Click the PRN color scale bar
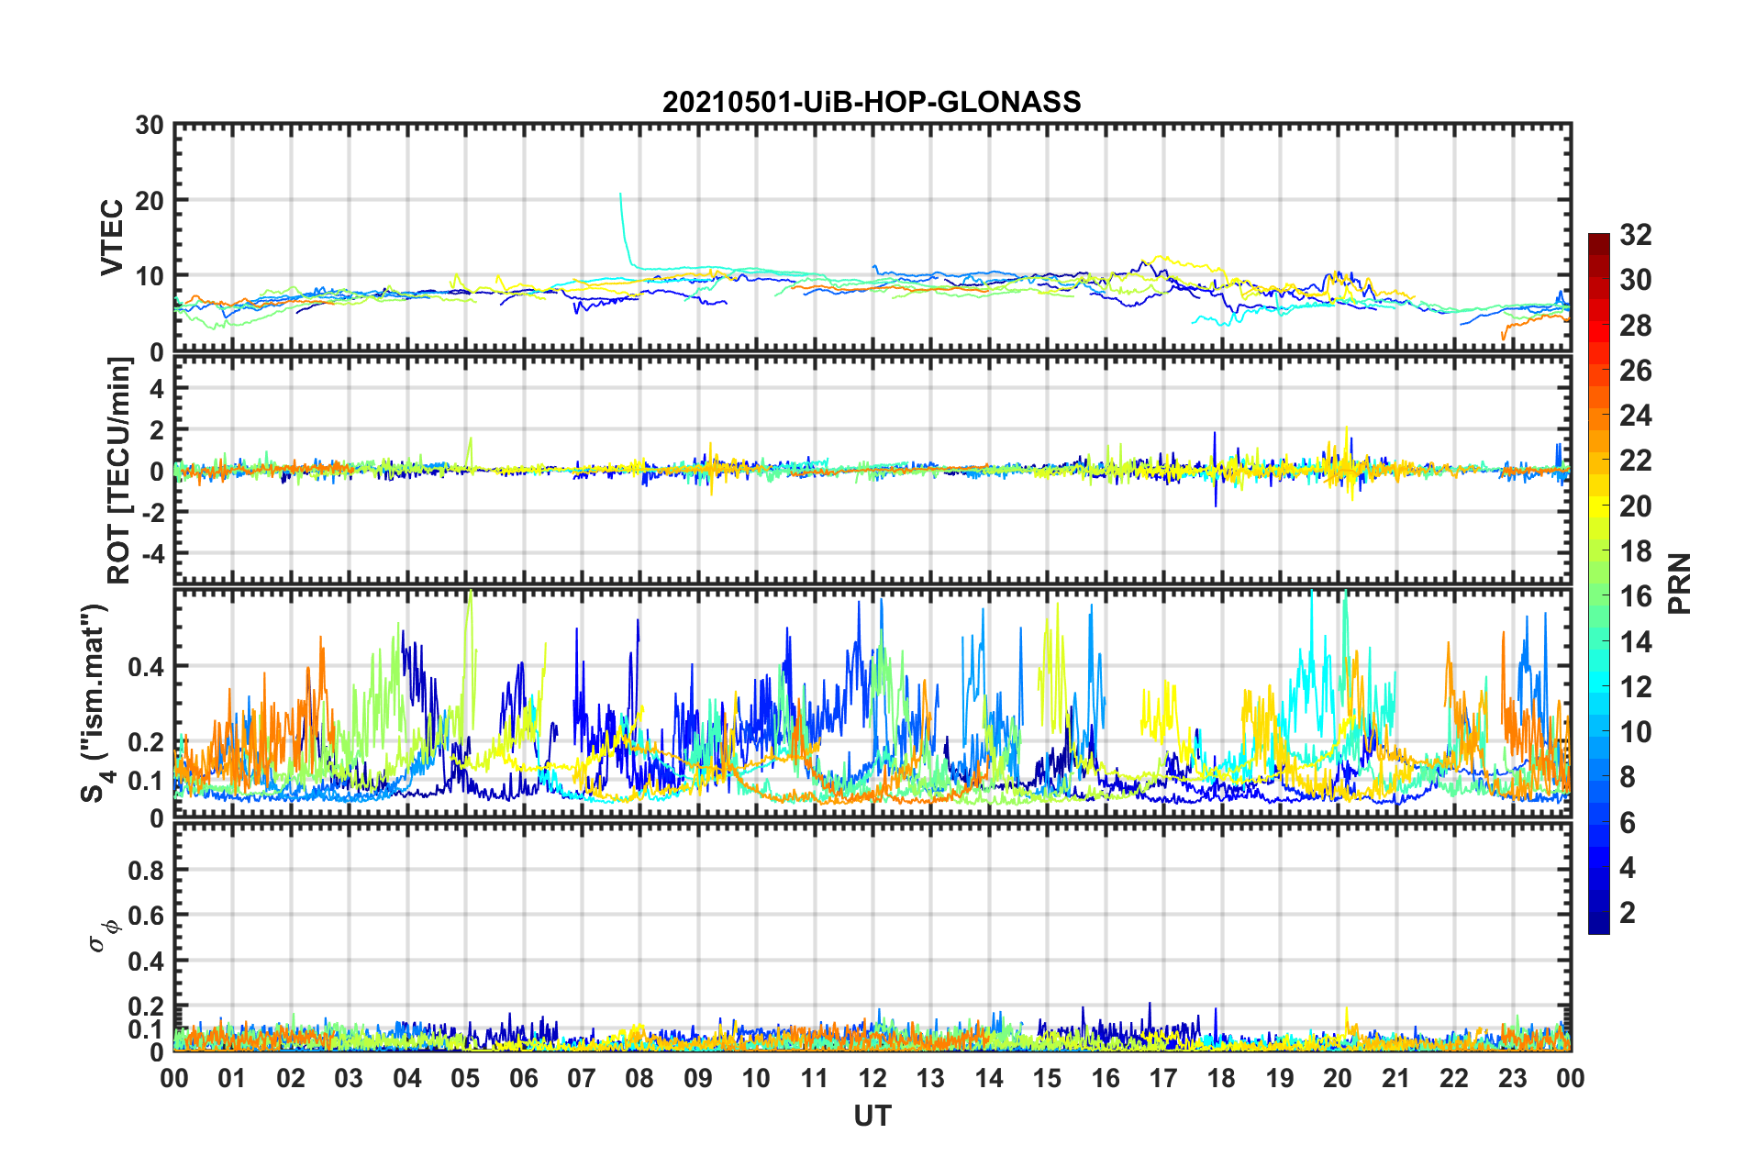1745x1167 pixels. pos(1599,583)
